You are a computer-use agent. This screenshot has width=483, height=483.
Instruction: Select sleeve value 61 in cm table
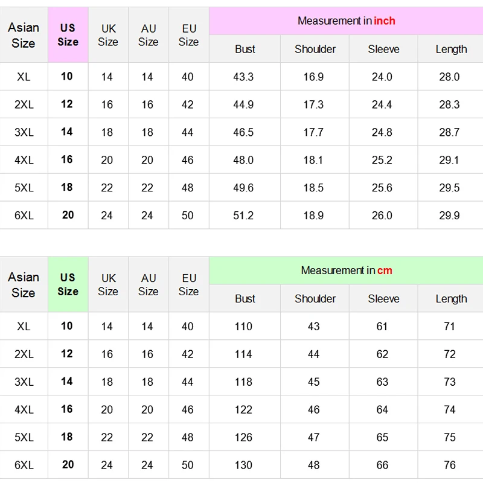pyautogui.click(x=382, y=326)
